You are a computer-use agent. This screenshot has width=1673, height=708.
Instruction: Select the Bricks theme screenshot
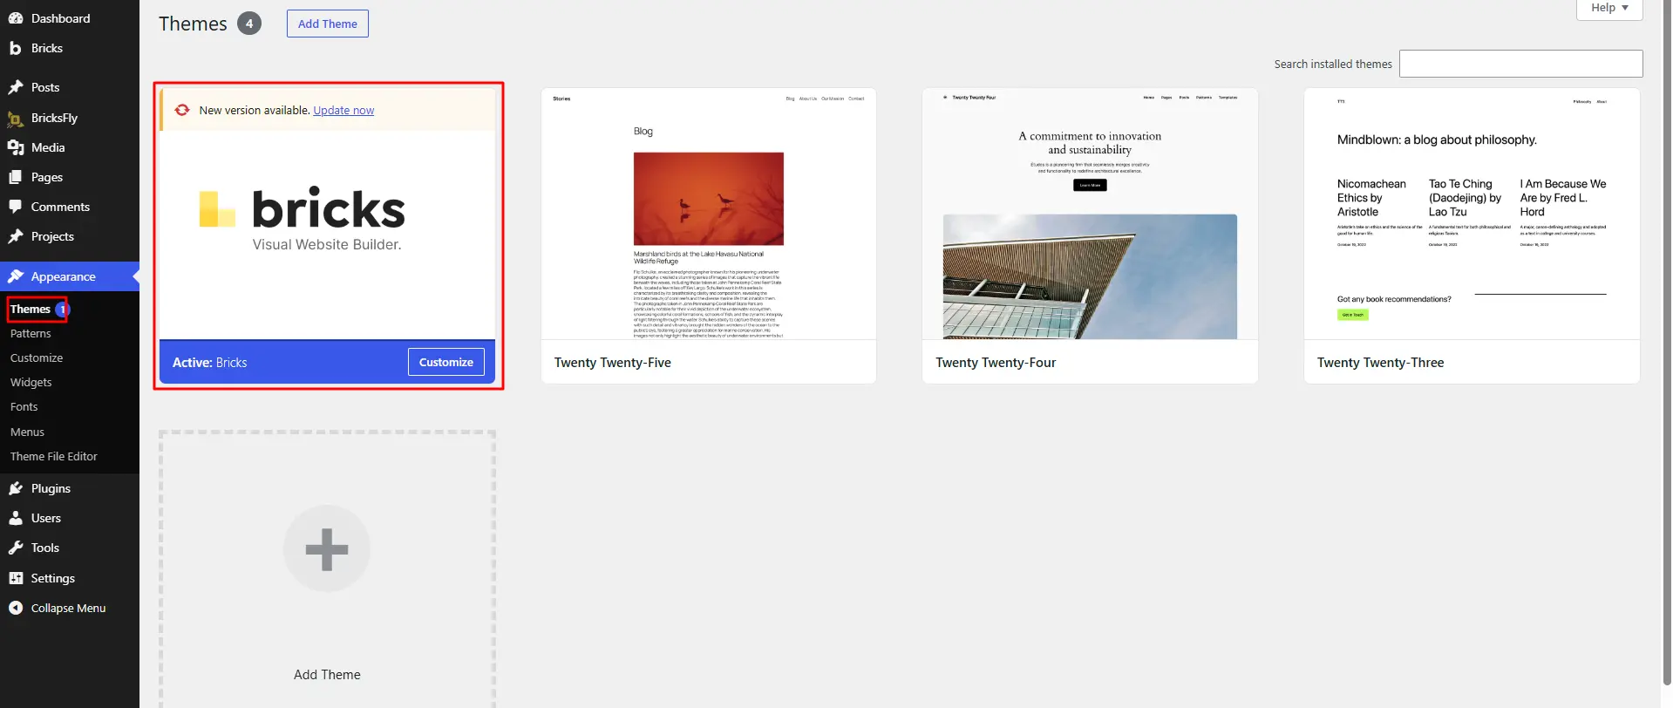click(327, 235)
